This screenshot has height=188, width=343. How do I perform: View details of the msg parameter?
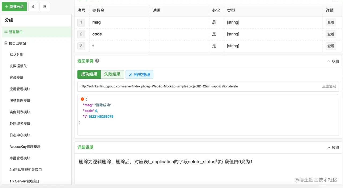331,22
